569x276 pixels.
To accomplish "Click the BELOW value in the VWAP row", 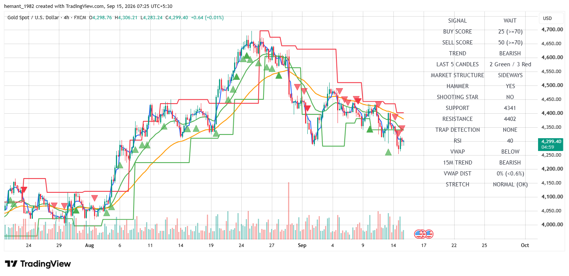I will 510,152.
